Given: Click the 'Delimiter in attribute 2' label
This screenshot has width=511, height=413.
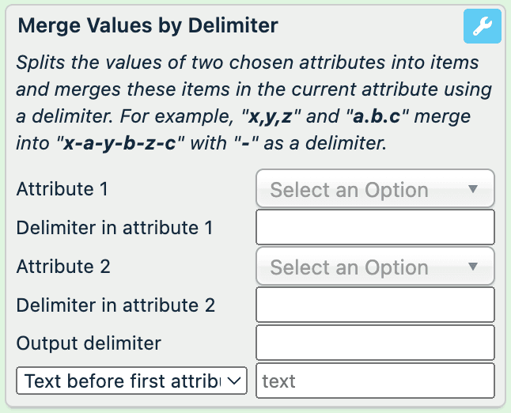Looking at the screenshot, I should (115, 305).
